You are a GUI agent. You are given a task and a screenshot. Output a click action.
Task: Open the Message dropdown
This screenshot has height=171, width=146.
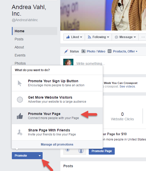135,37
